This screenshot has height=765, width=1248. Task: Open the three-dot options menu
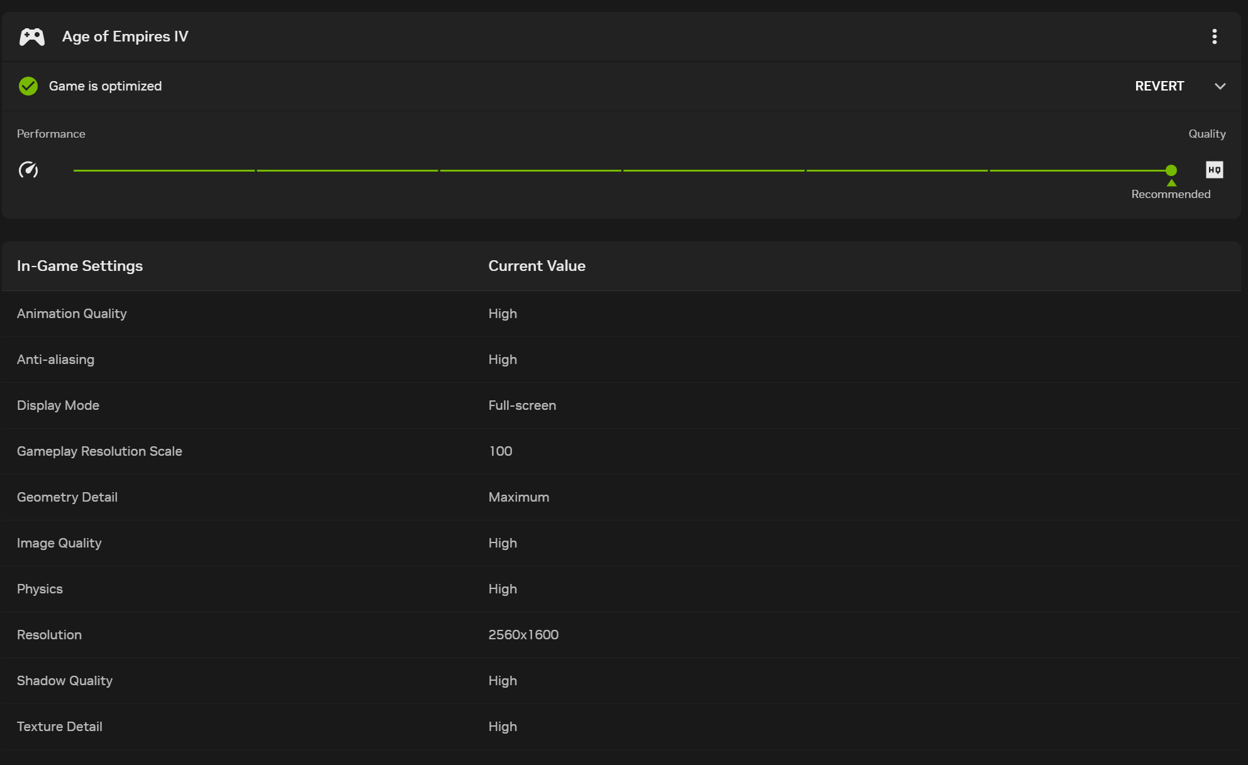pyautogui.click(x=1214, y=37)
